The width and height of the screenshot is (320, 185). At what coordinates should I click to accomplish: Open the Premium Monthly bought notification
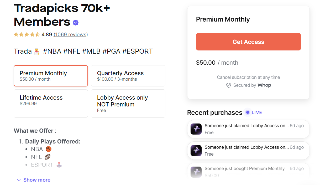click(248, 171)
